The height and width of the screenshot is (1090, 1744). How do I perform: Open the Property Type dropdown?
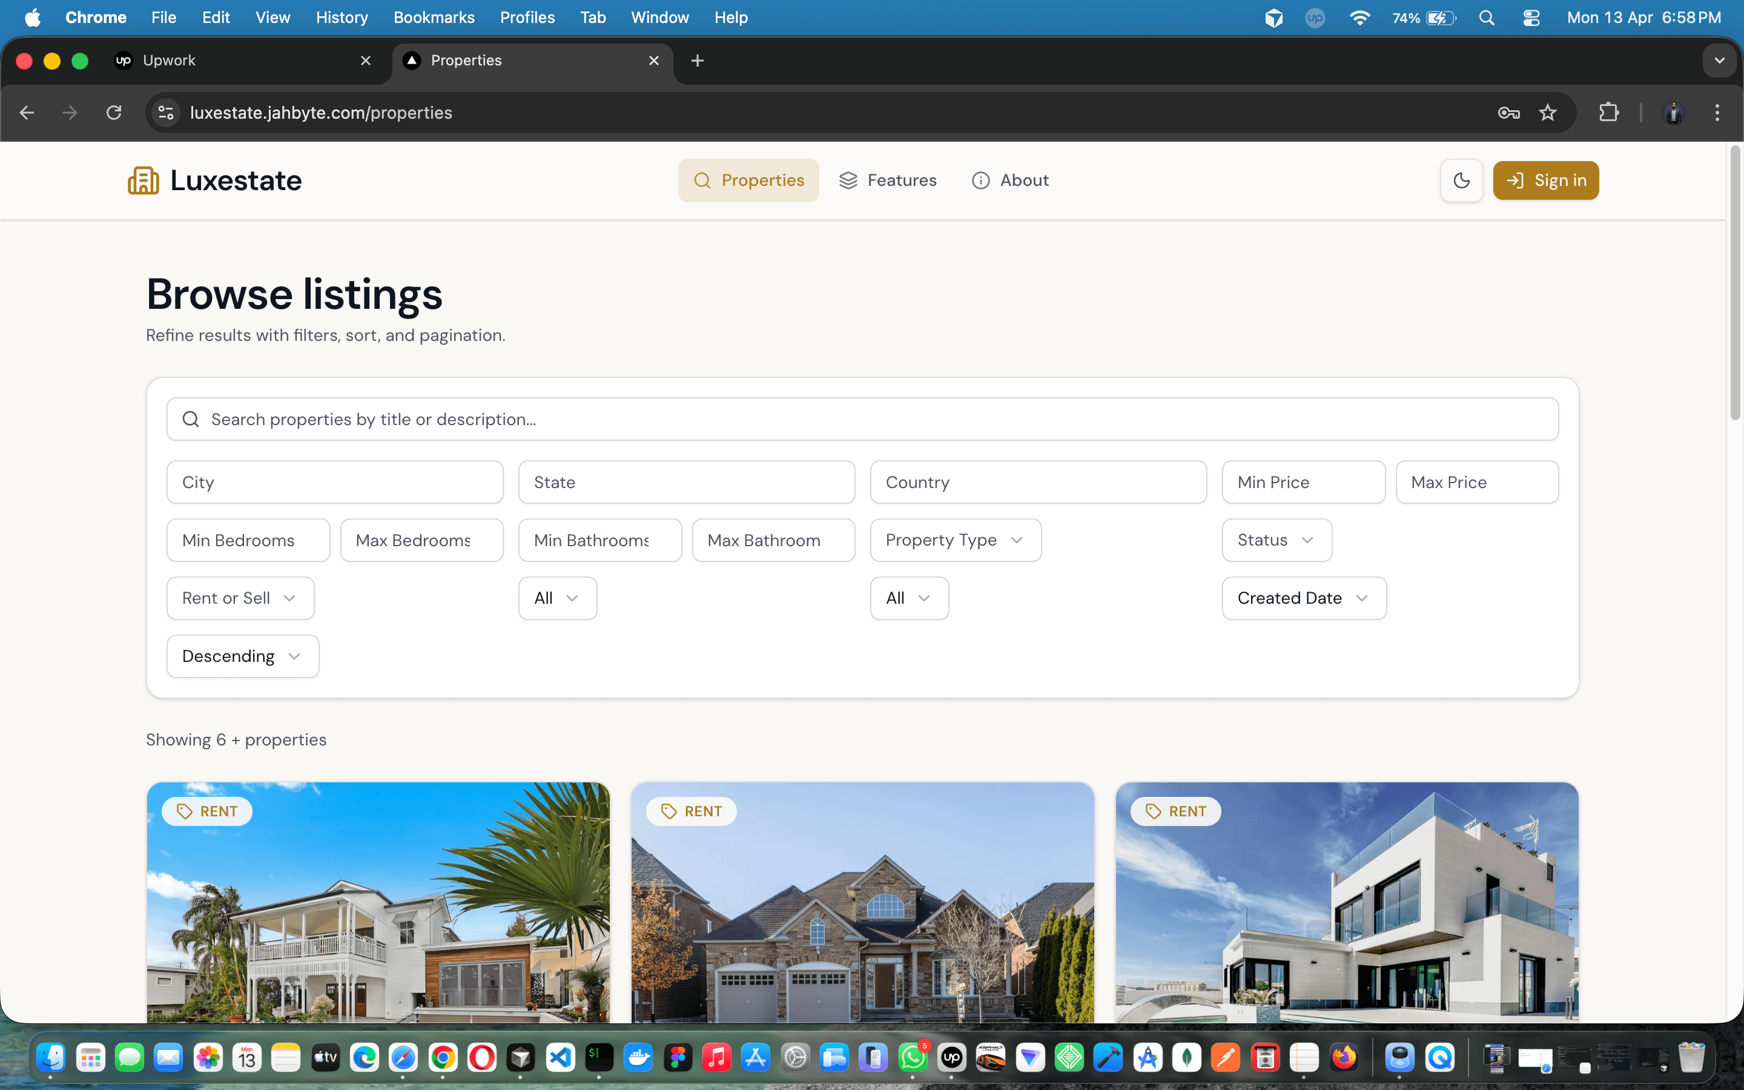[955, 539]
